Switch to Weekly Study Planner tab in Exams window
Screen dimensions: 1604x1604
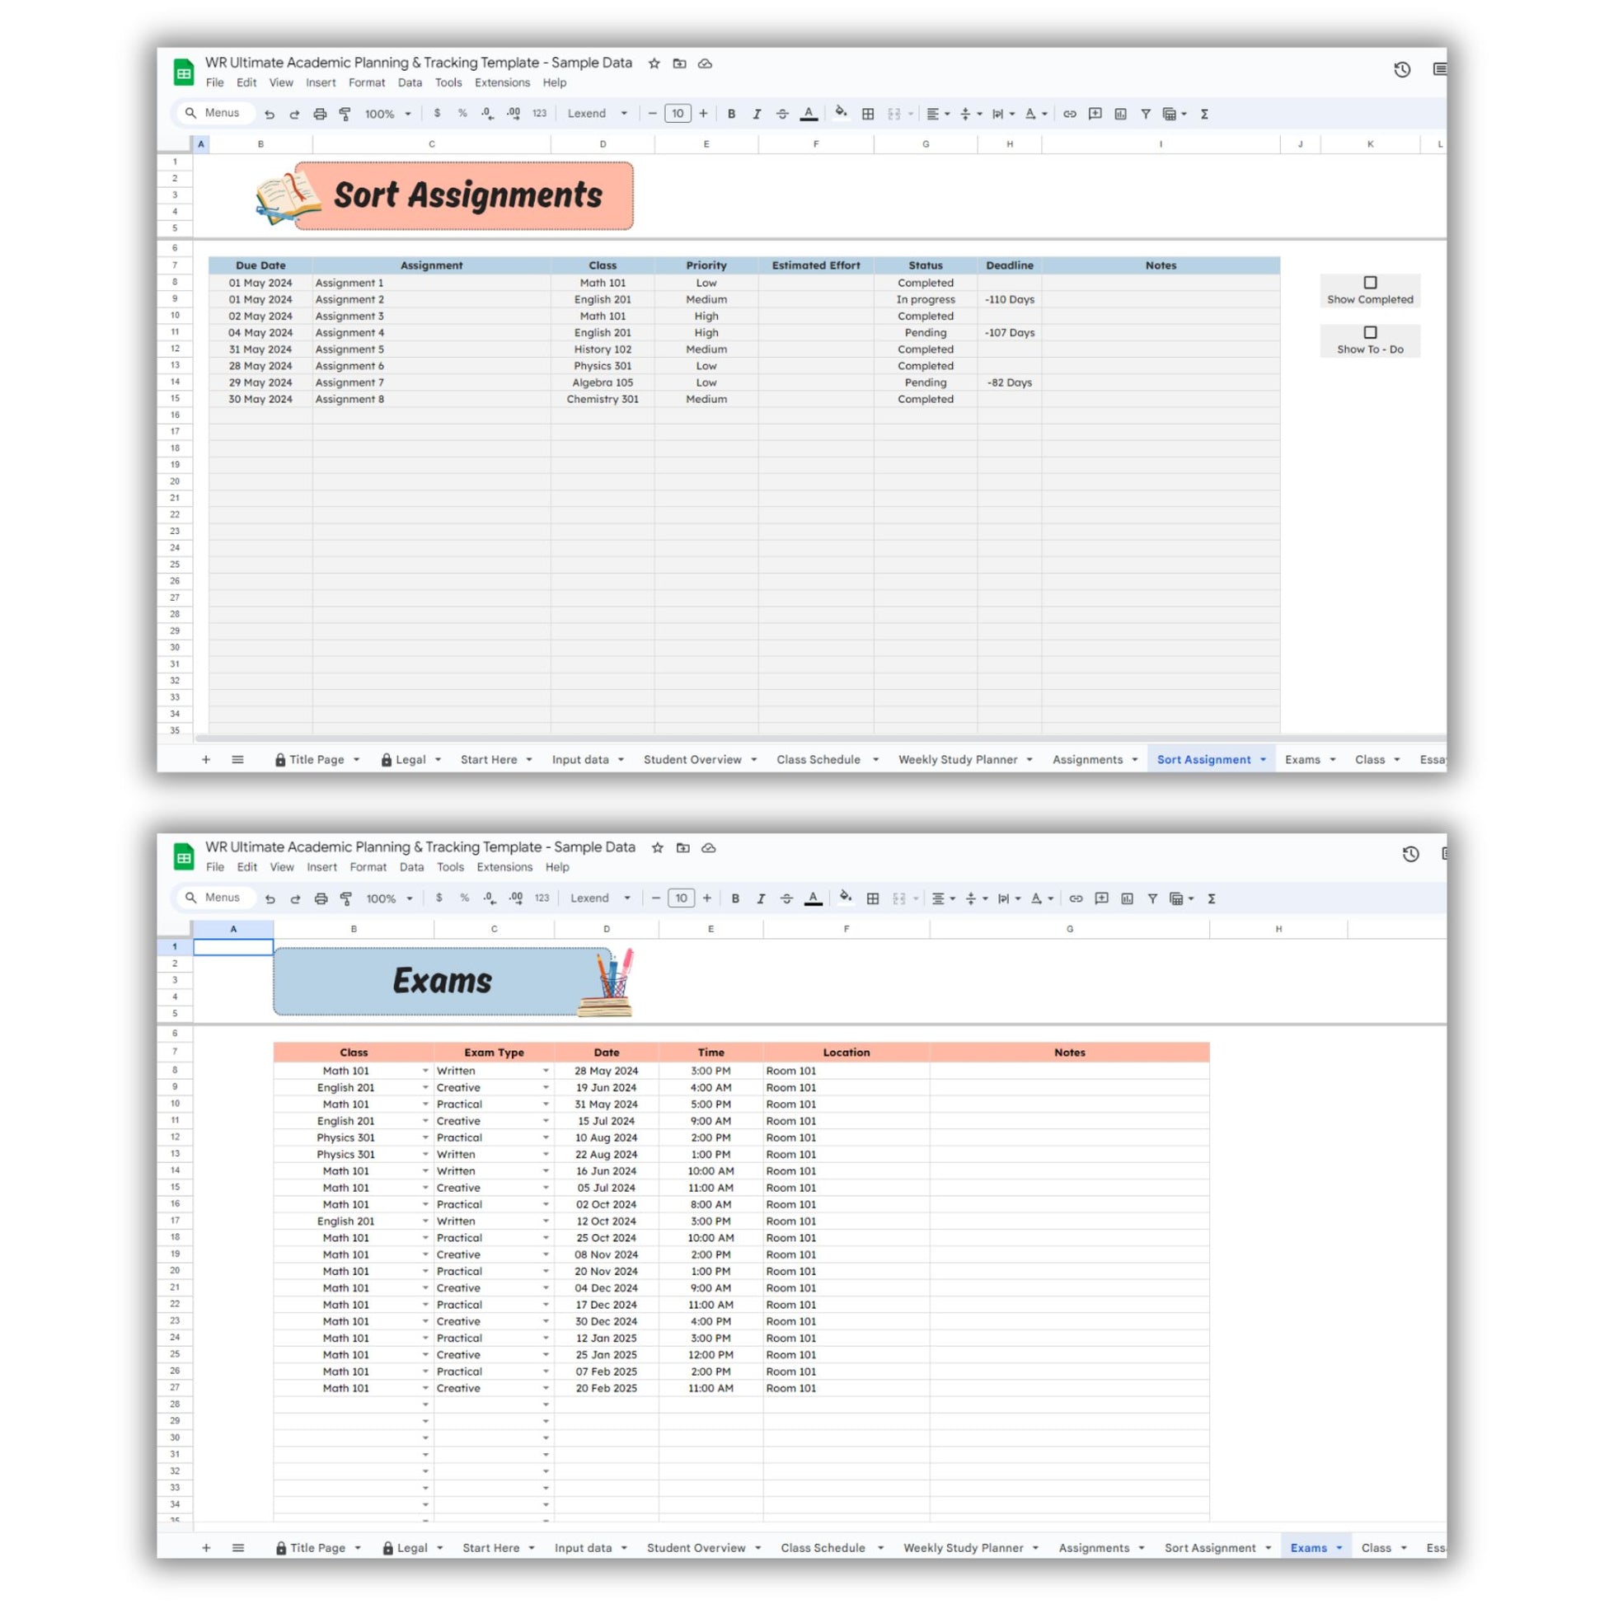(962, 1548)
